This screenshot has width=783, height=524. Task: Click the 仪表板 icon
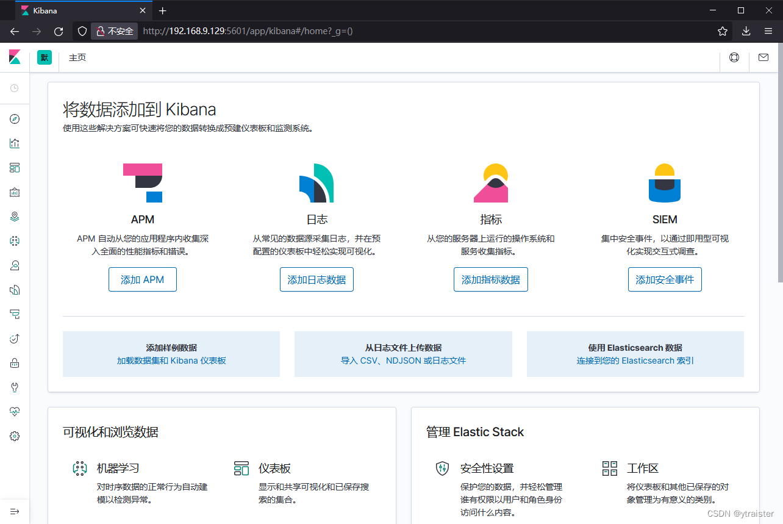pyautogui.click(x=241, y=468)
